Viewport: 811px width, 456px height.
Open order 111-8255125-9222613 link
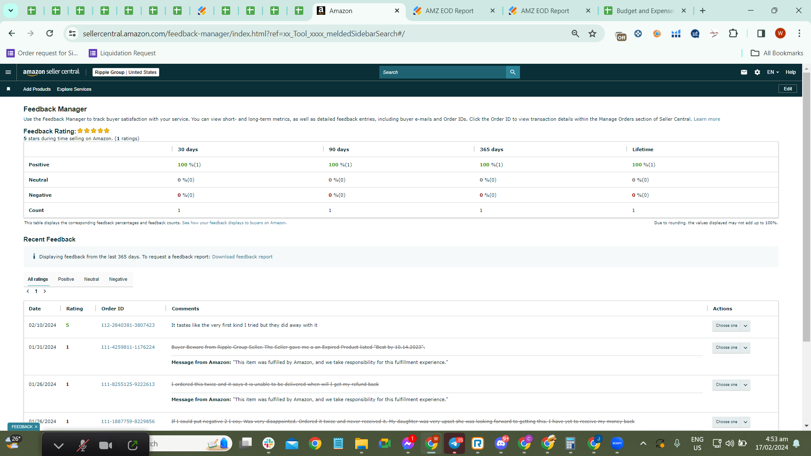point(128,384)
